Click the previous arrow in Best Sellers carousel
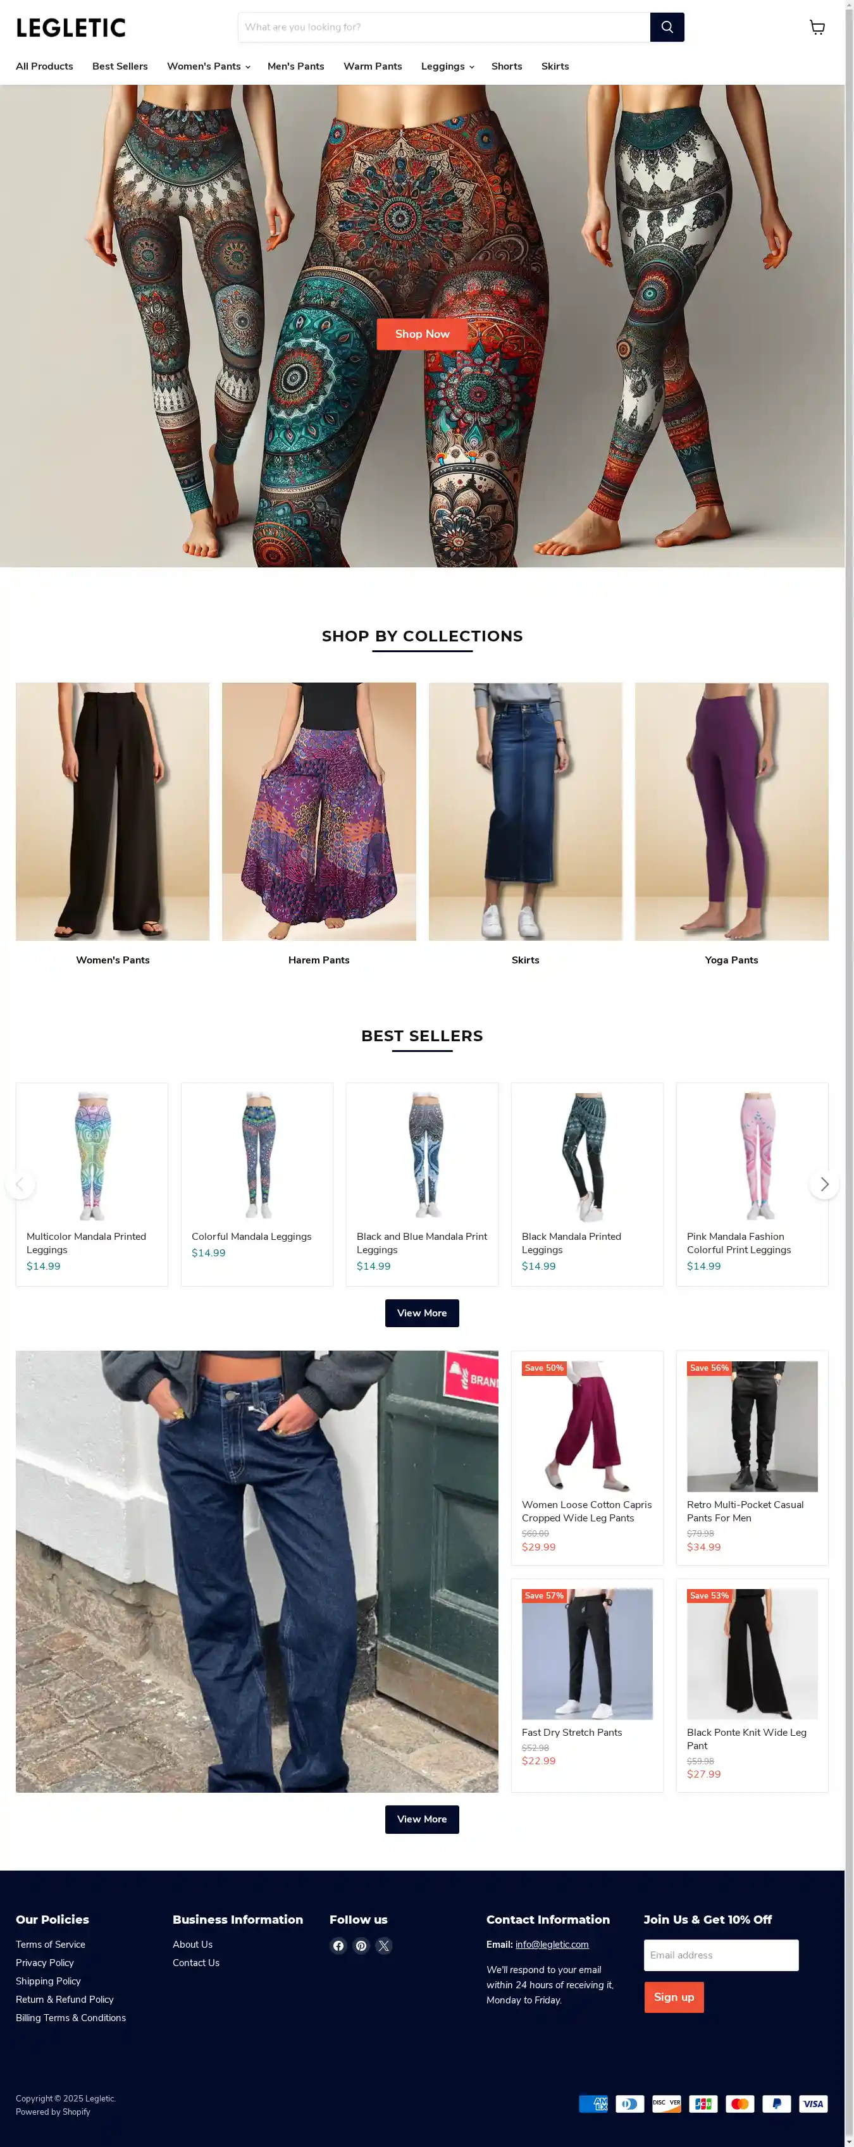The image size is (854, 2147). tap(20, 1184)
